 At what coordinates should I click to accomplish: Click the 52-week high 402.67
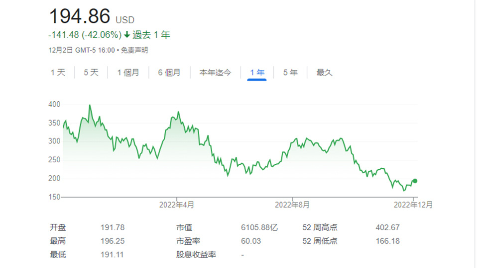pyautogui.click(x=387, y=227)
